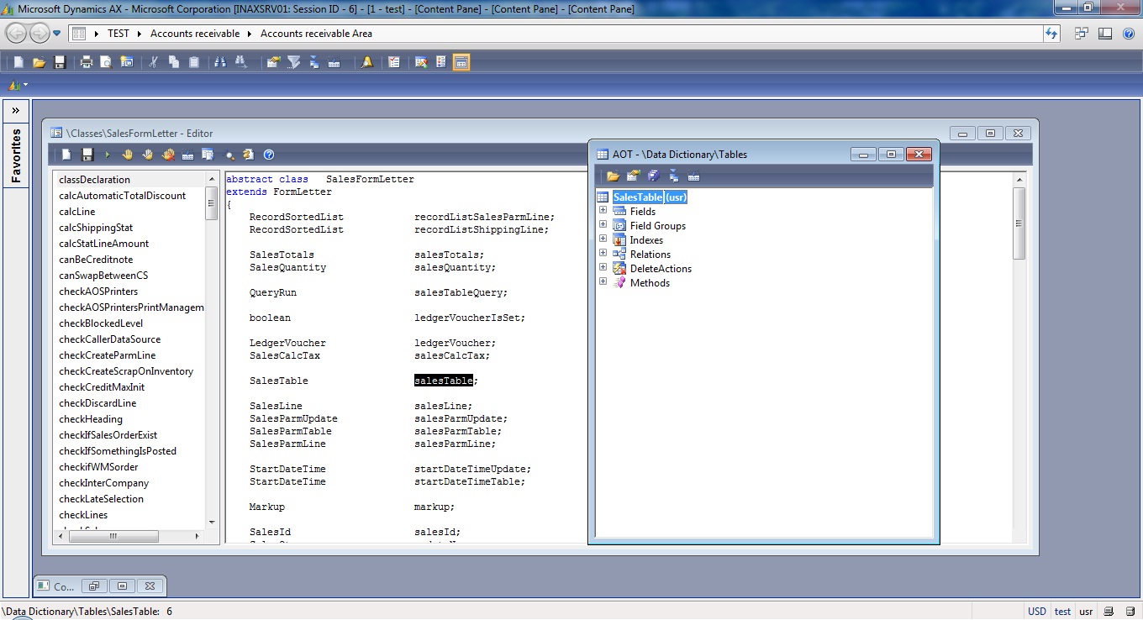Expand the Methods node in AOT
The width and height of the screenshot is (1143, 620).
[603, 282]
